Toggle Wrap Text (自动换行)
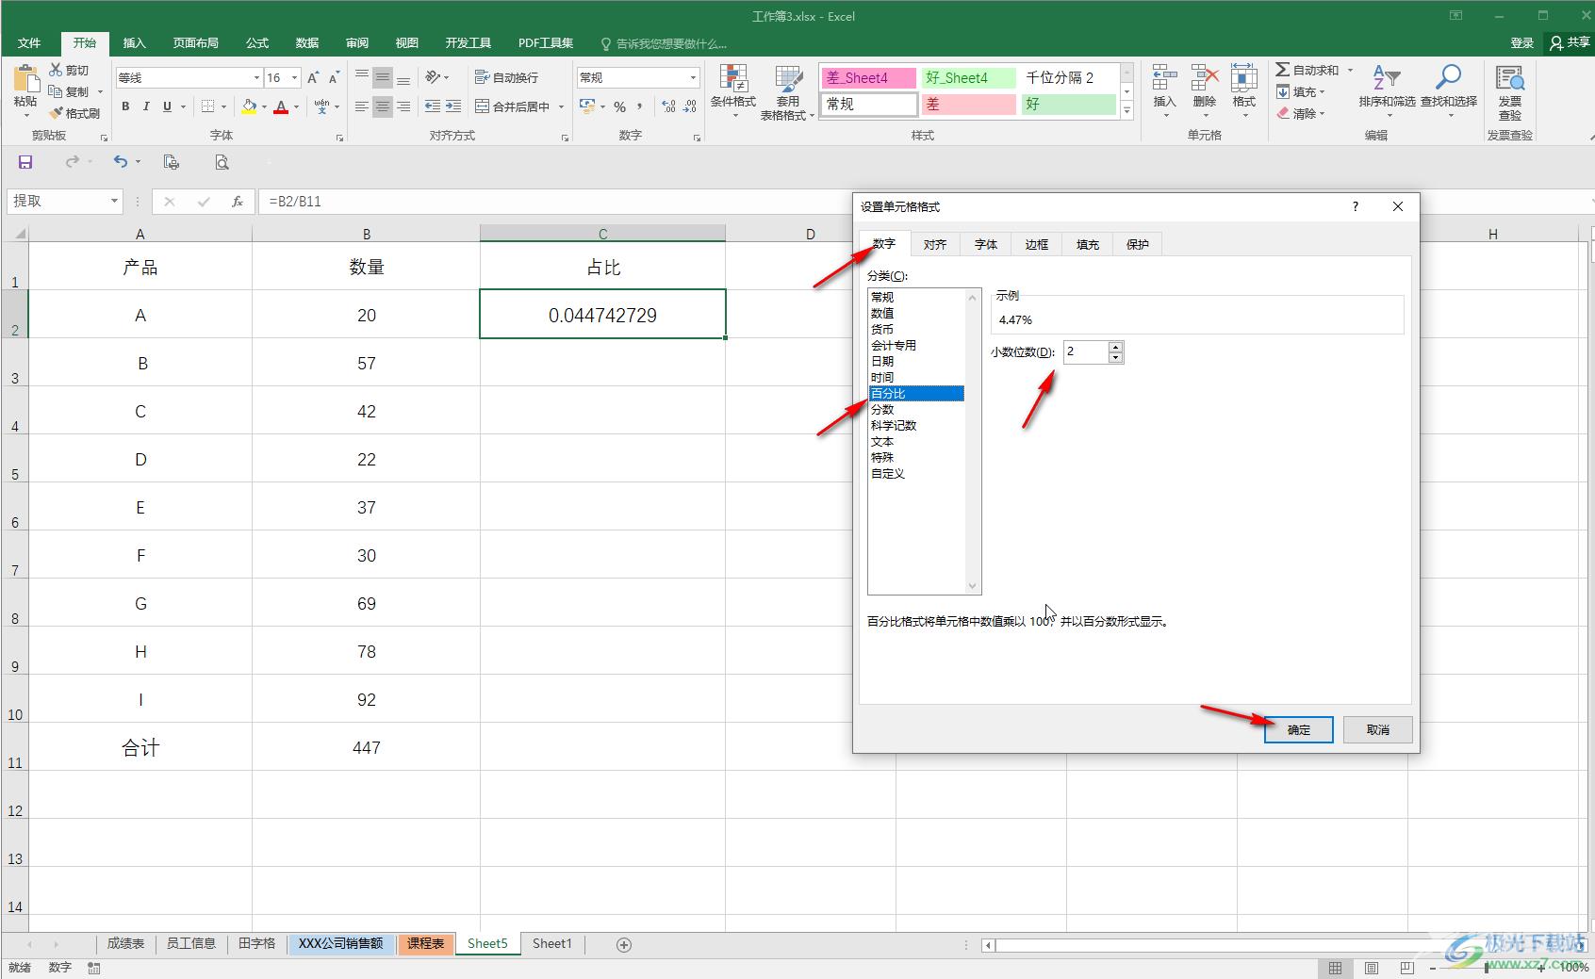 [x=507, y=77]
